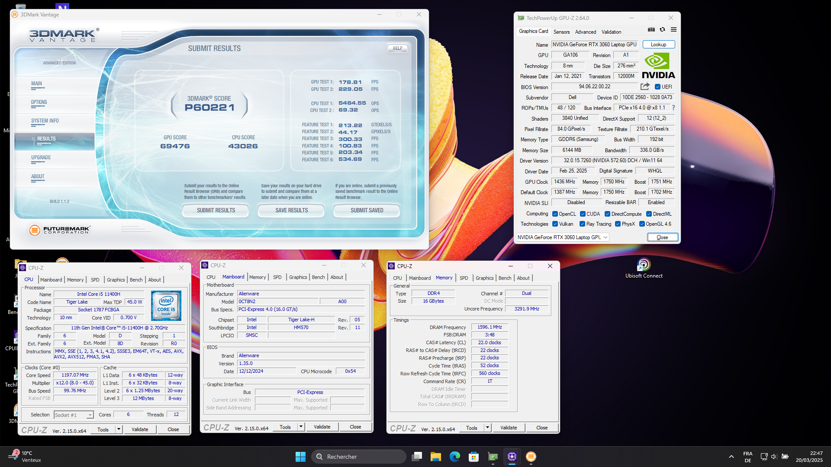Click the battery icon in system tray

tap(785, 457)
